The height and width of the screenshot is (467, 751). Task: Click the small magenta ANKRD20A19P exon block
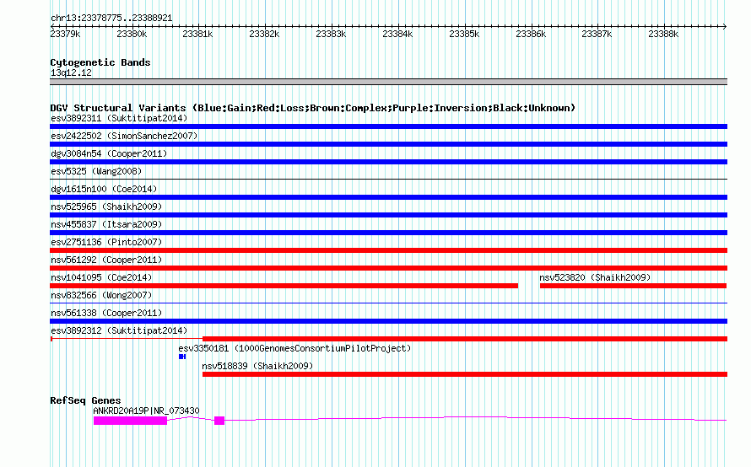point(219,421)
